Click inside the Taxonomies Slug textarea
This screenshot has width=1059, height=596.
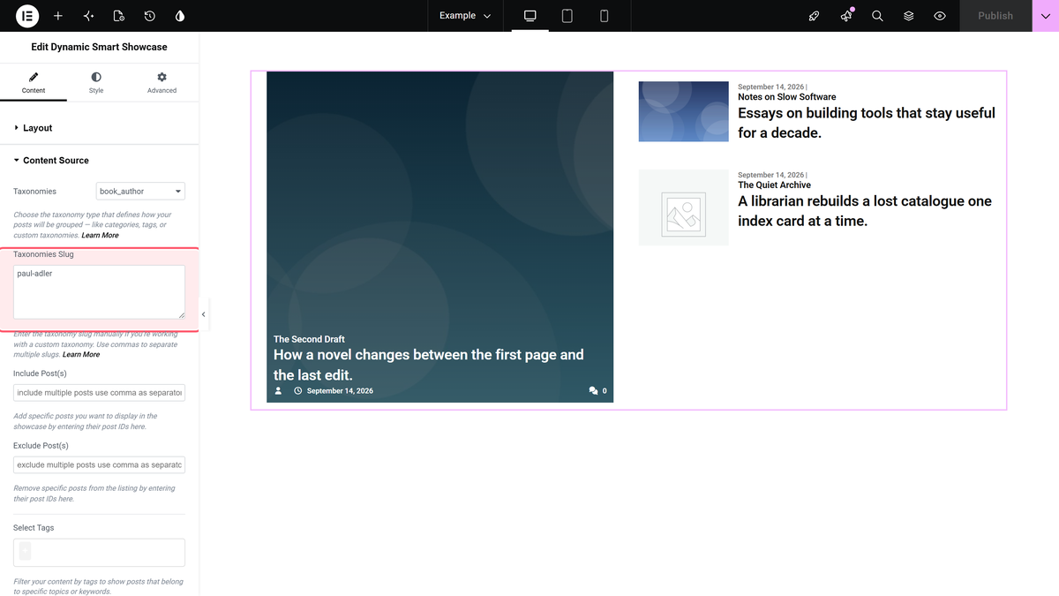(99, 292)
